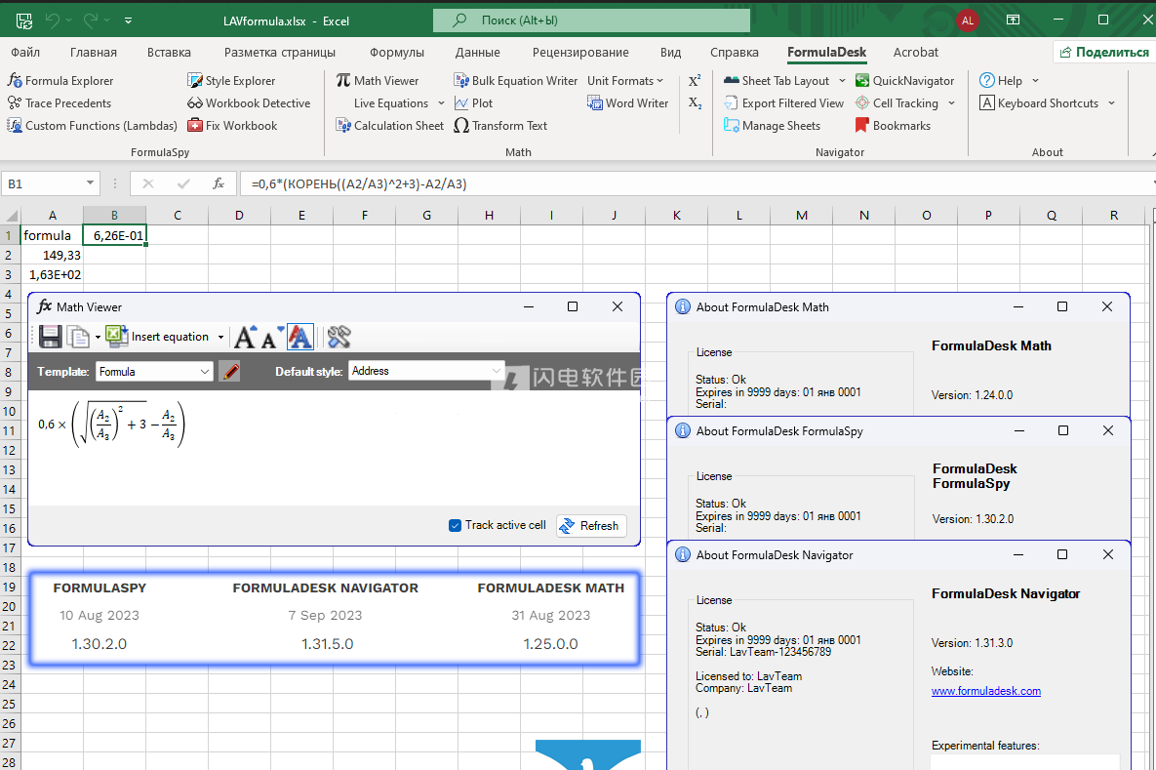The width and height of the screenshot is (1156, 770).
Task: Click the Undo arrow in title bar
Action: click(53, 20)
